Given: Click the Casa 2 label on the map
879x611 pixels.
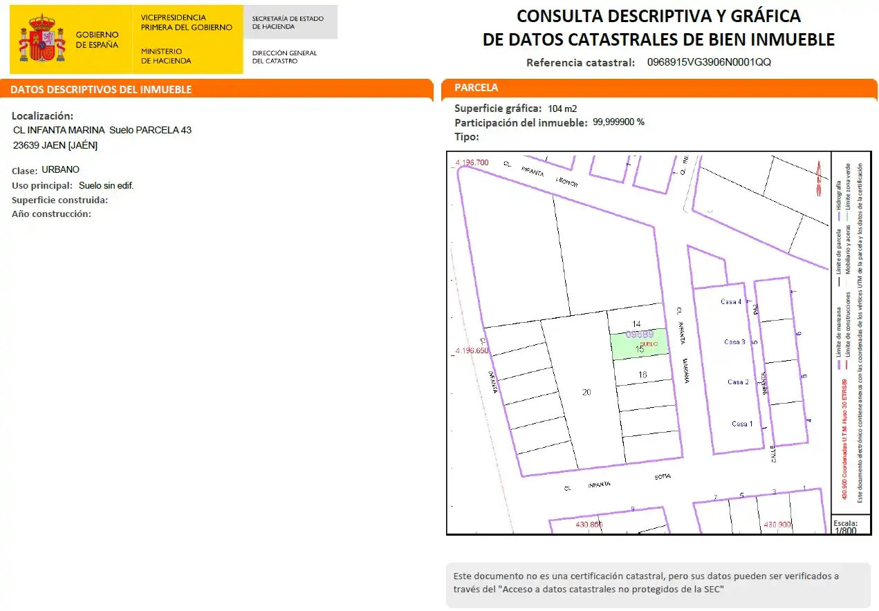Looking at the screenshot, I should 738,382.
